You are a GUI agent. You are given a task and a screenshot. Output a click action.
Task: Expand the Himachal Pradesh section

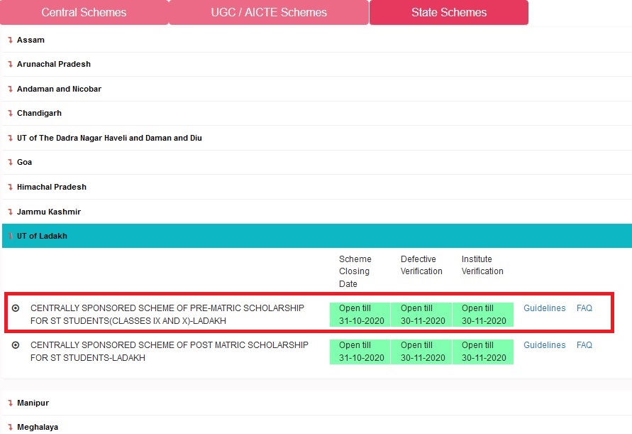tap(317, 187)
